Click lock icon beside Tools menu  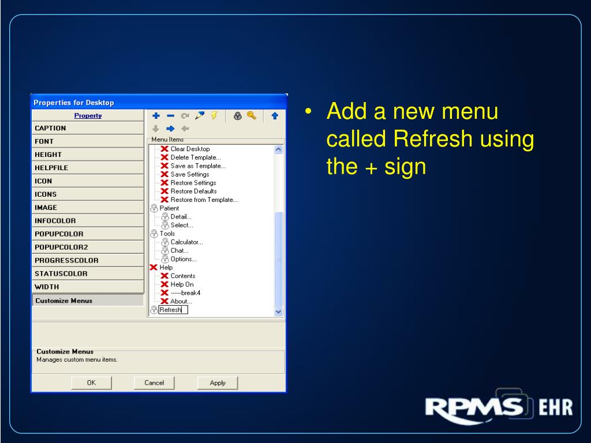pos(154,234)
